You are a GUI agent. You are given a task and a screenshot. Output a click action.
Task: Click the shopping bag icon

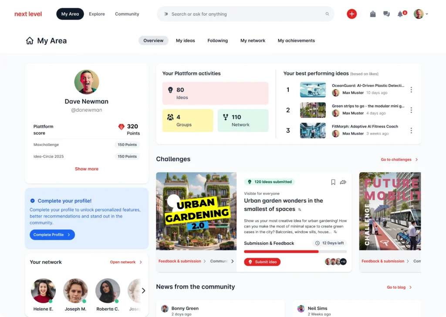tap(373, 13)
